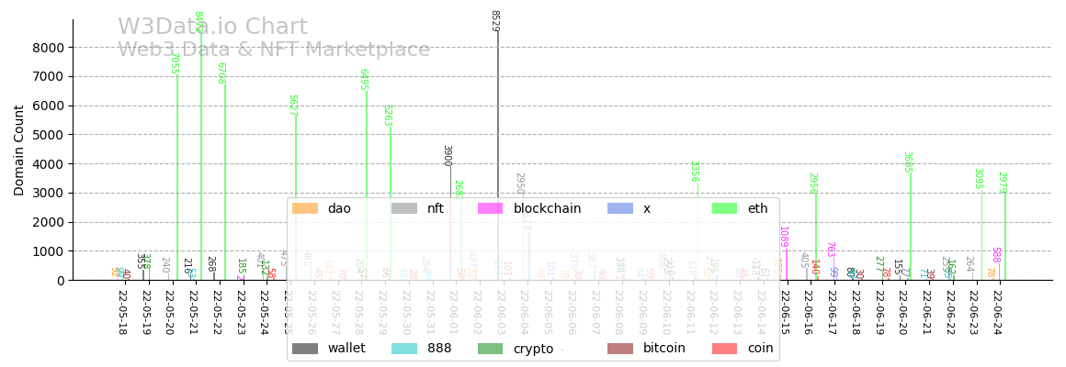This screenshot has width=1066, height=367.
Task: Click the blockchain legend text label
Action: click(547, 208)
